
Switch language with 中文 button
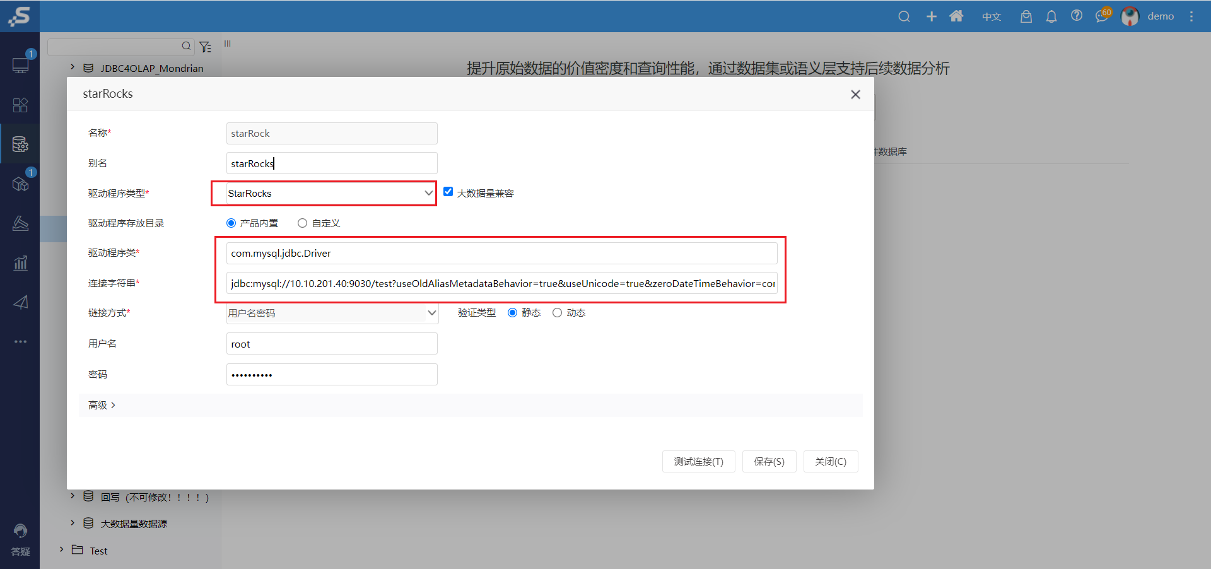click(992, 16)
